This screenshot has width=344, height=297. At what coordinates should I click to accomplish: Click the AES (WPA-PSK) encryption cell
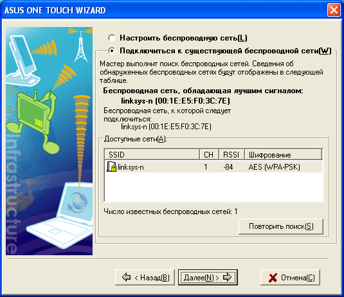click(x=274, y=167)
